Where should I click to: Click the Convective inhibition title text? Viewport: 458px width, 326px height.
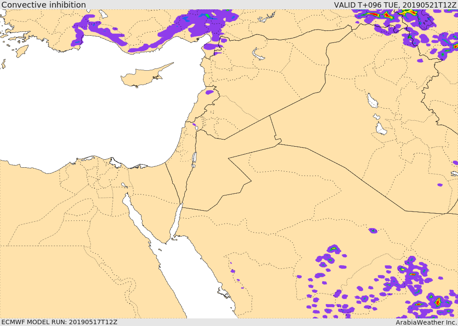[43, 4]
